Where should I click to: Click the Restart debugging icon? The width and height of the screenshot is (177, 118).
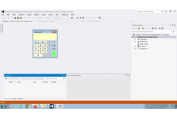[x=83, y=18]
